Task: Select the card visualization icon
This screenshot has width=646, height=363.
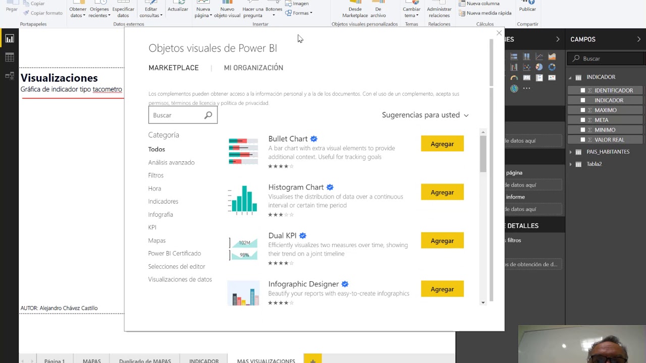Action: click(x=526, y=78)
